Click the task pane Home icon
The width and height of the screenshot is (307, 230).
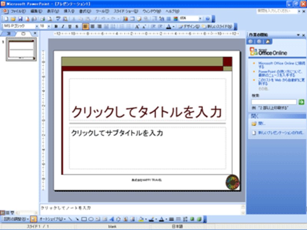(x=268, y=41)
